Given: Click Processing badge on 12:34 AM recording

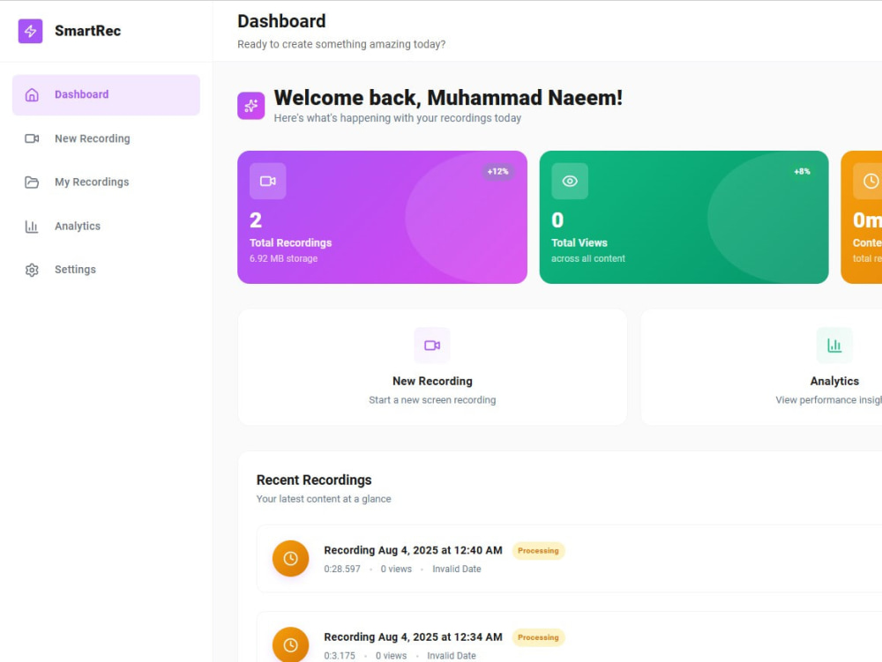Looking at the screenshot, I should coord(538,637).
